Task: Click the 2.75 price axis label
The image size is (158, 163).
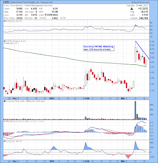Action: pyautogui.click(x=152, y=90)
